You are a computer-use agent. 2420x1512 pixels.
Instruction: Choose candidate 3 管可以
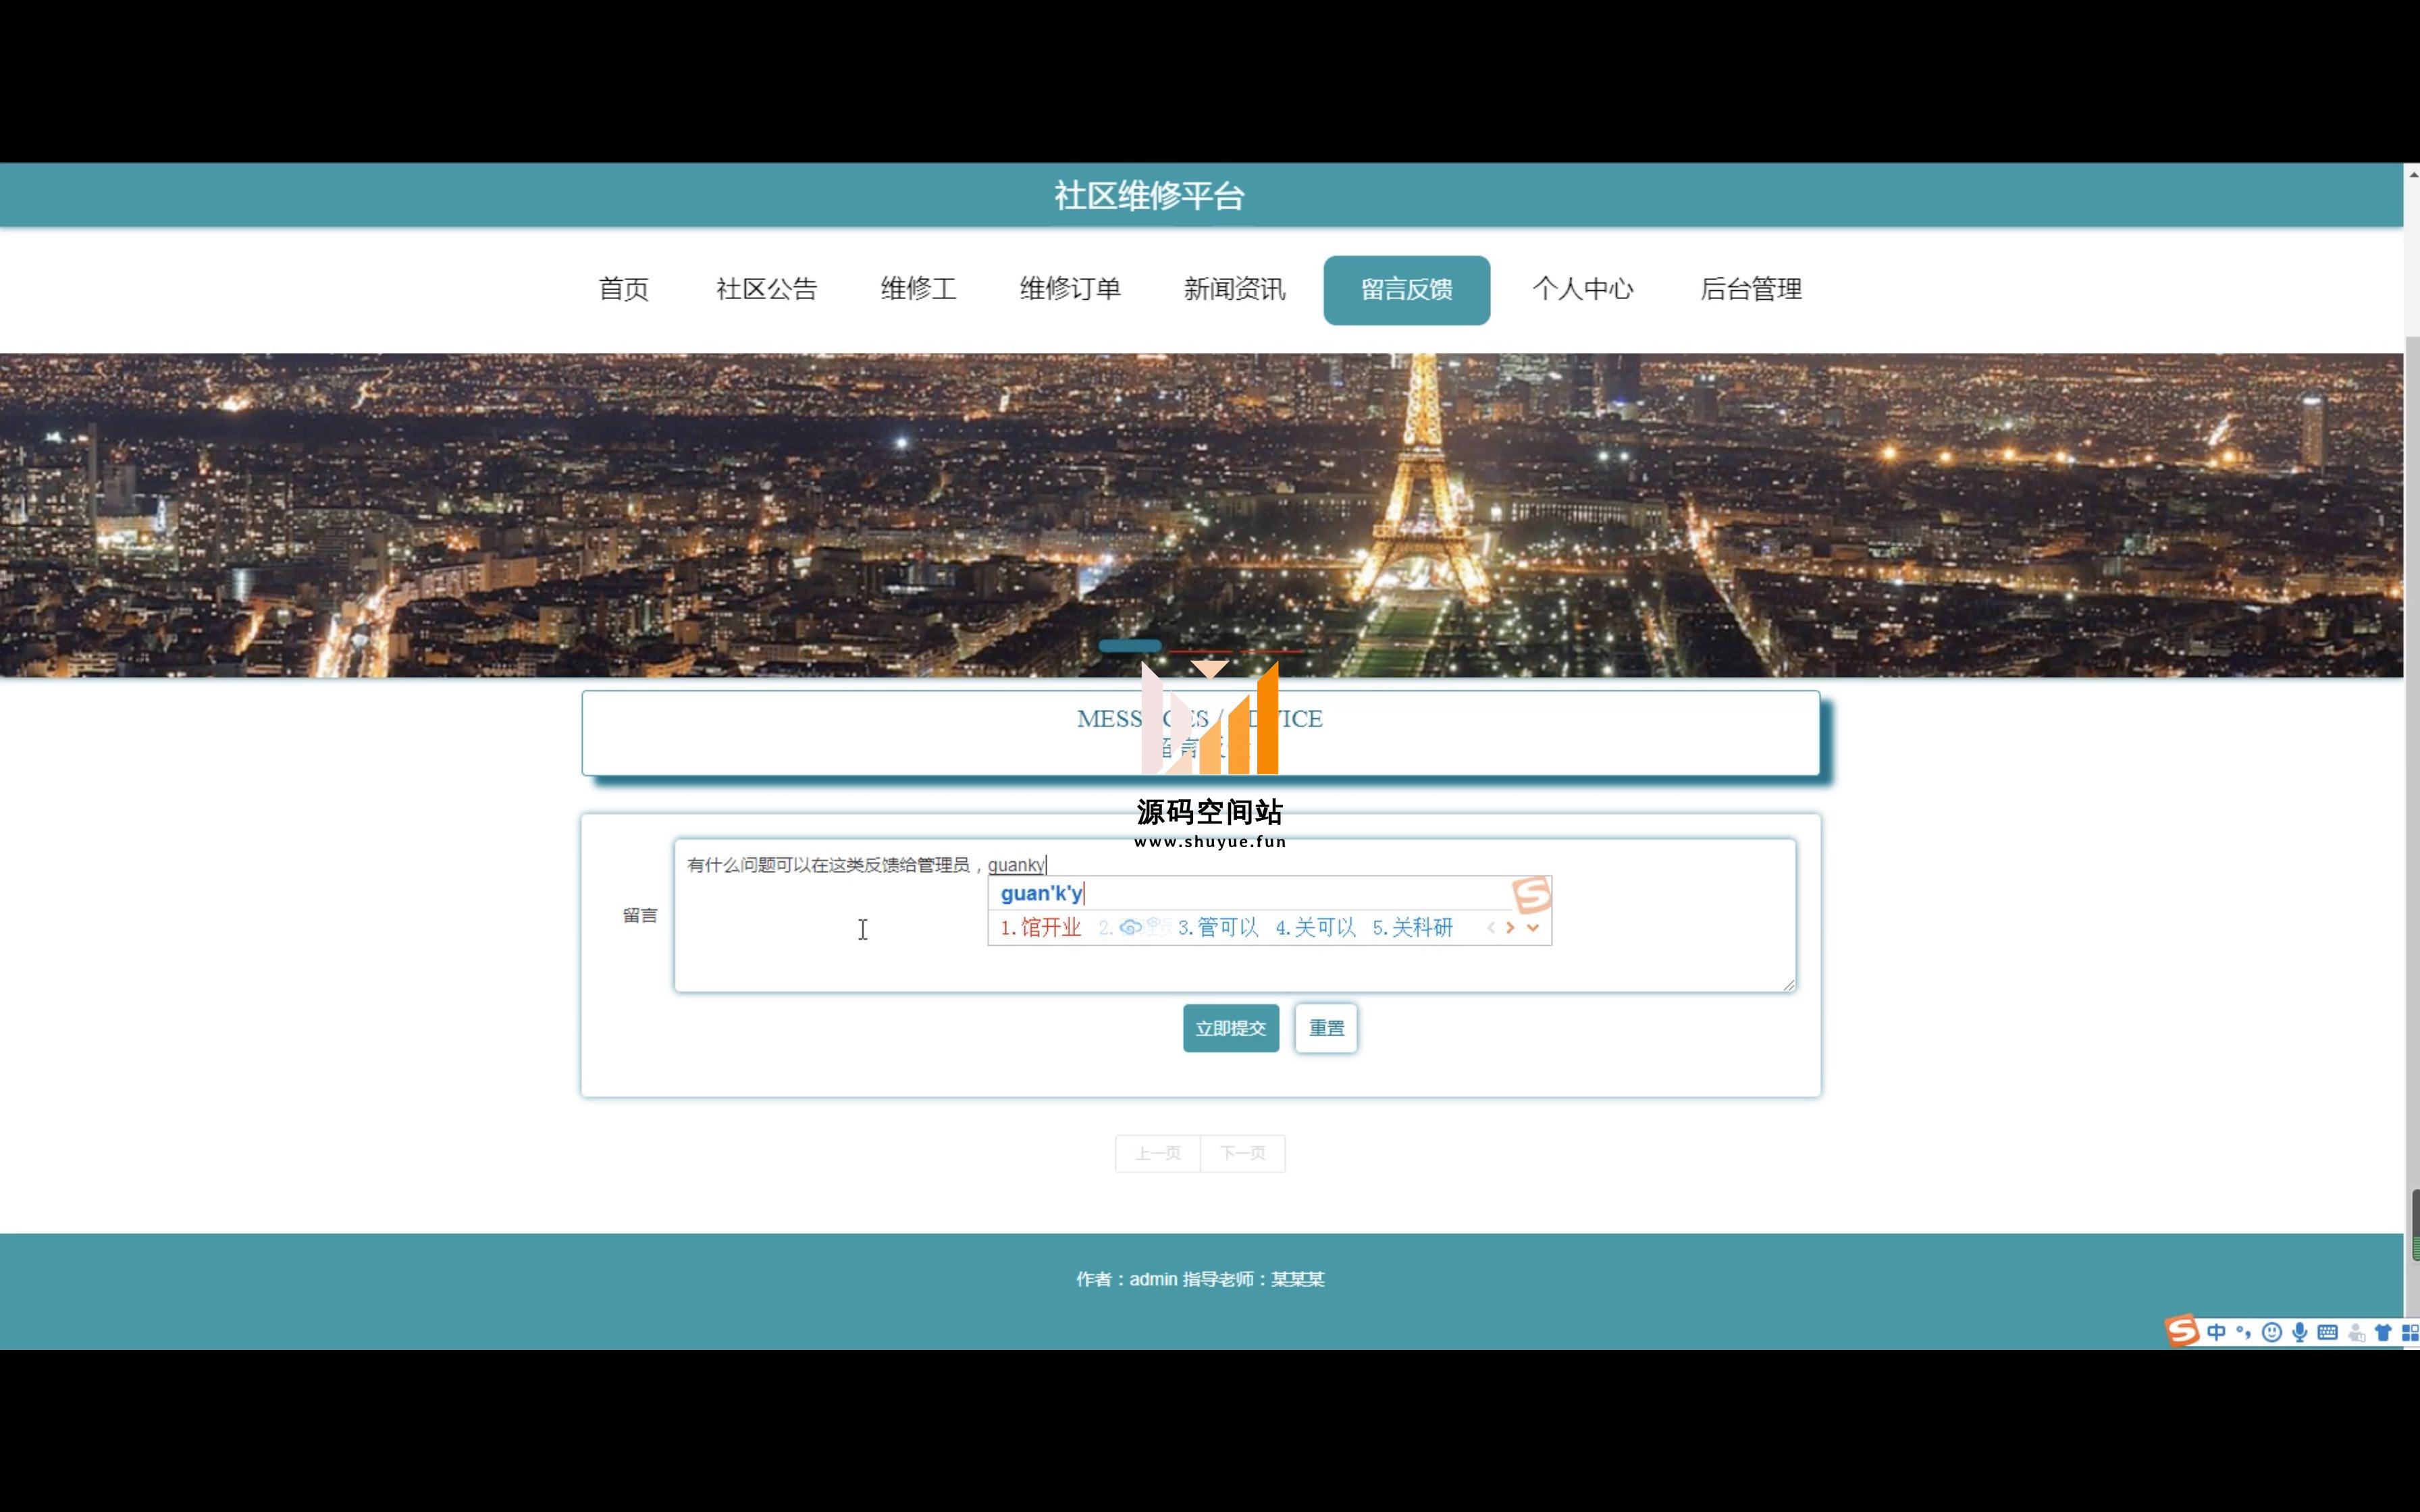coord(1218,928)
